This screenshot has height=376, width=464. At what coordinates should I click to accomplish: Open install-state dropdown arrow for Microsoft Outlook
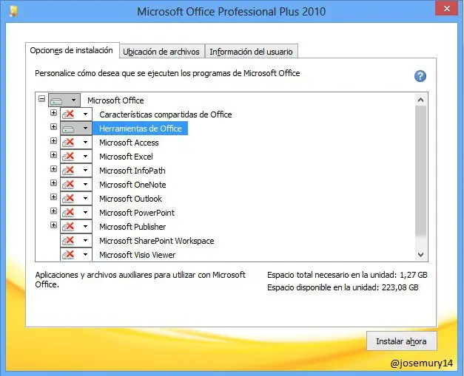pyautogui.click(x=85, y=198)
